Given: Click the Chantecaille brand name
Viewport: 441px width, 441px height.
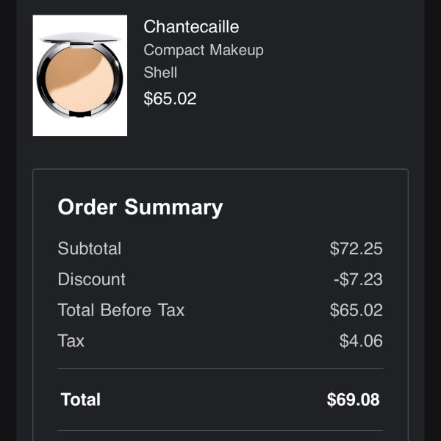Looking at the screenshot, I should tap(191, 26).
